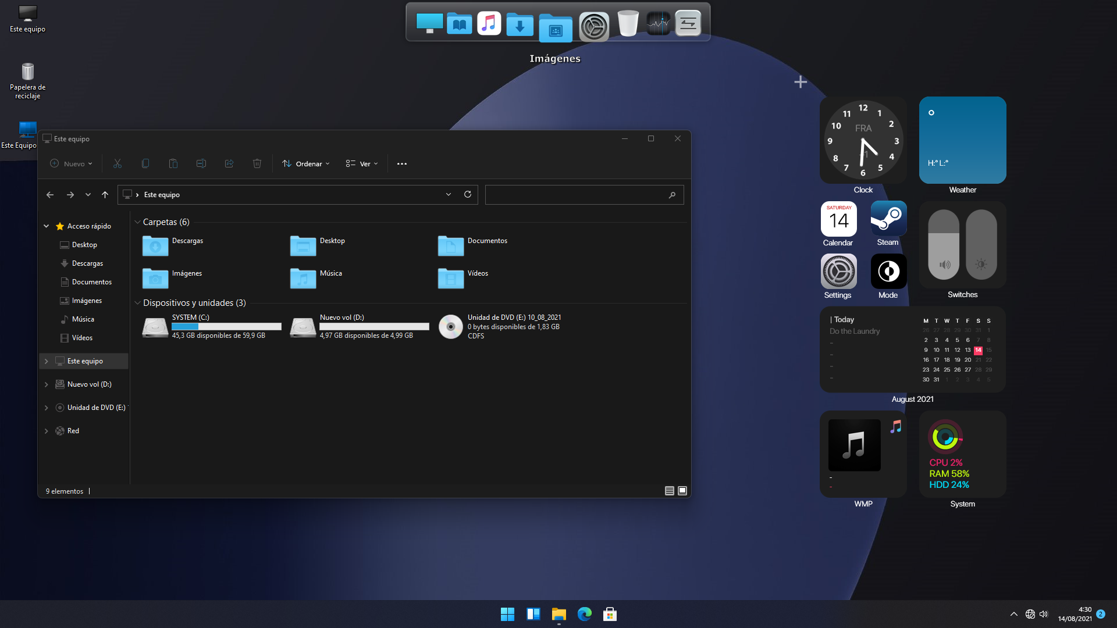The height and width of the screenshot is (628, 1117).
Task: Select Documentos in the navigation pane
Action: point(91,282)
